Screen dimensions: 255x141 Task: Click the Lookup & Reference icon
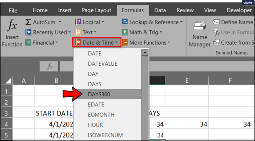click(x=125, y=22)
